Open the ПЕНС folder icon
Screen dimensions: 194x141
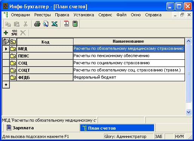[13, 56]
